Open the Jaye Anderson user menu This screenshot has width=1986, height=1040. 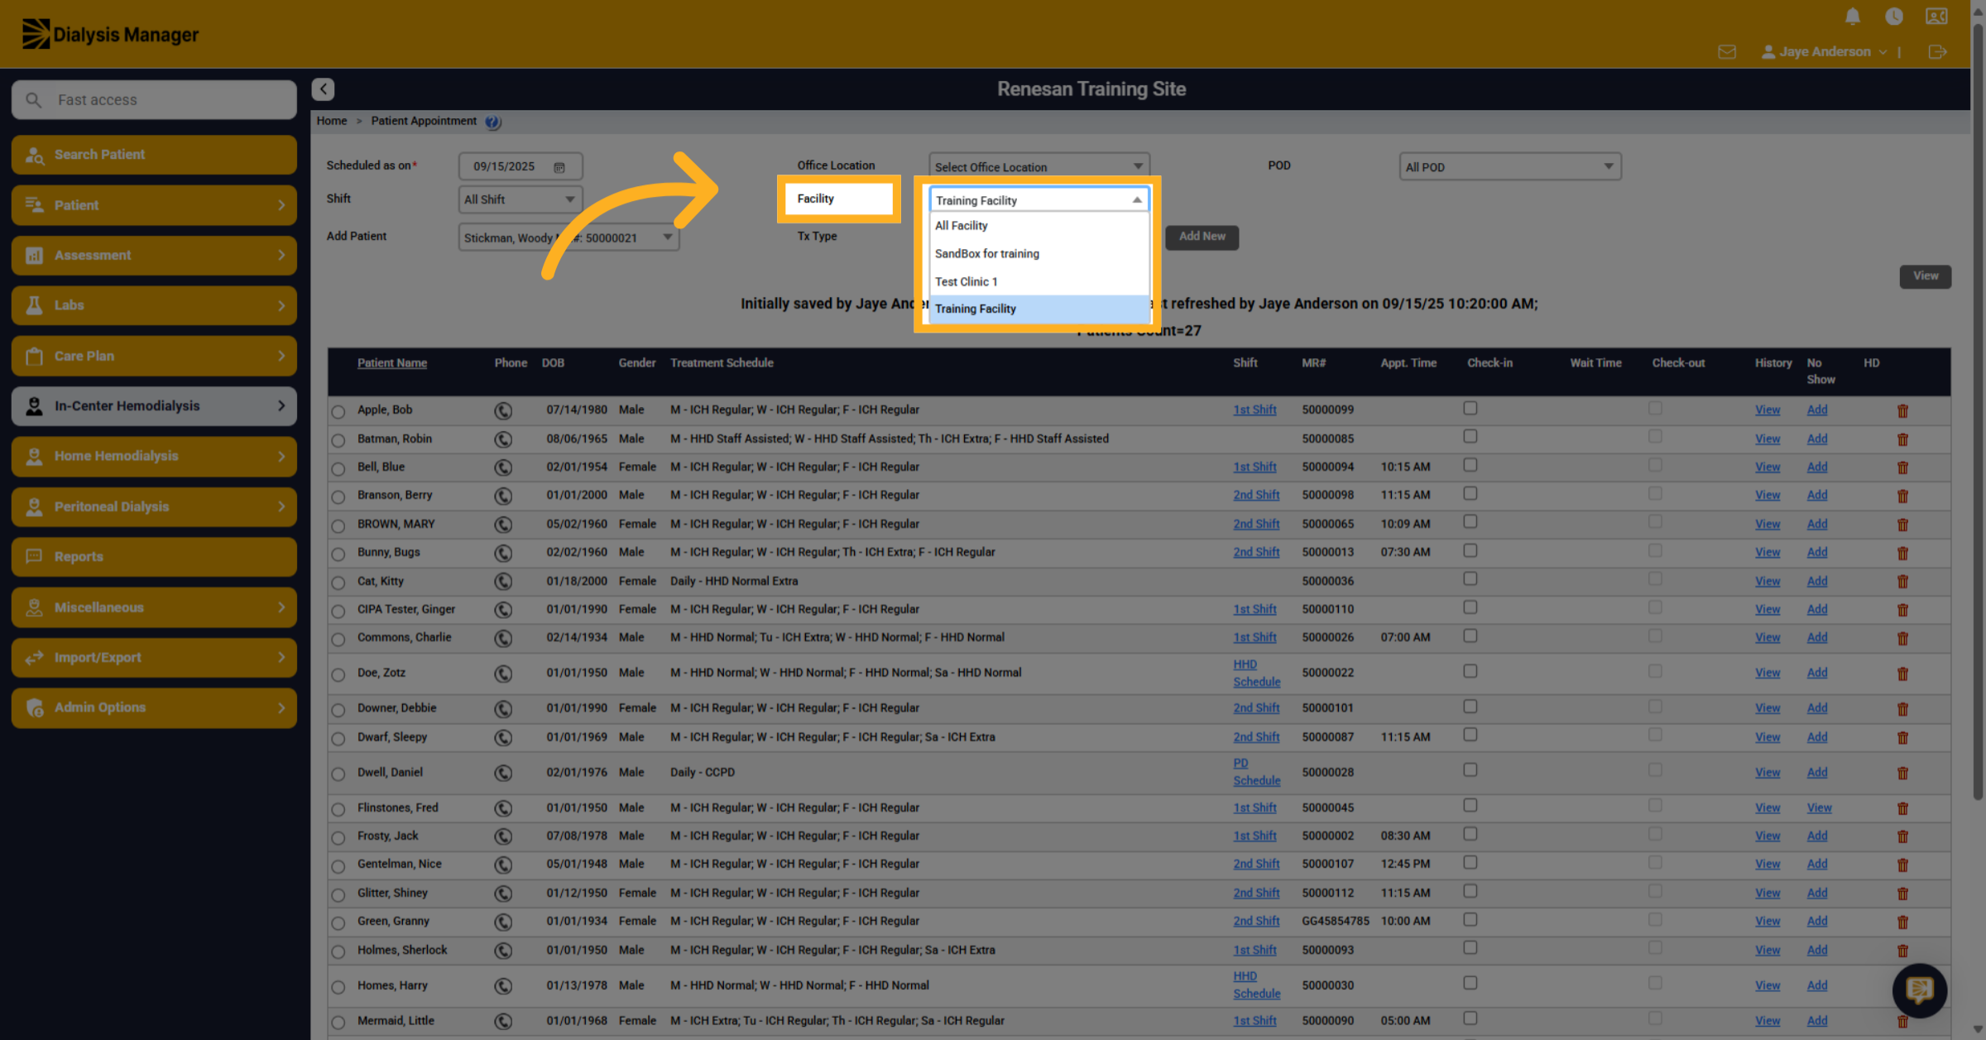pyautogui.click(x=1825, y=51)
